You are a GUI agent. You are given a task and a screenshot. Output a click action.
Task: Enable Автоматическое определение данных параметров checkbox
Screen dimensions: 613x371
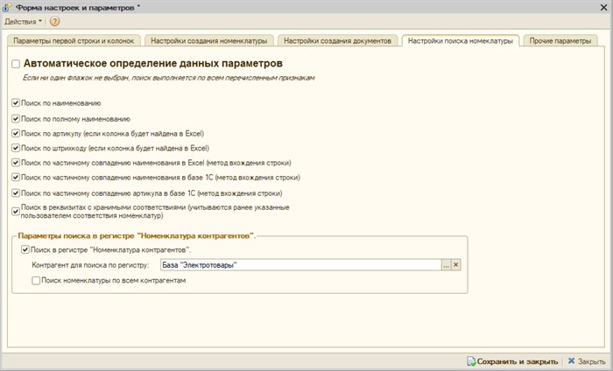(16, 64)
